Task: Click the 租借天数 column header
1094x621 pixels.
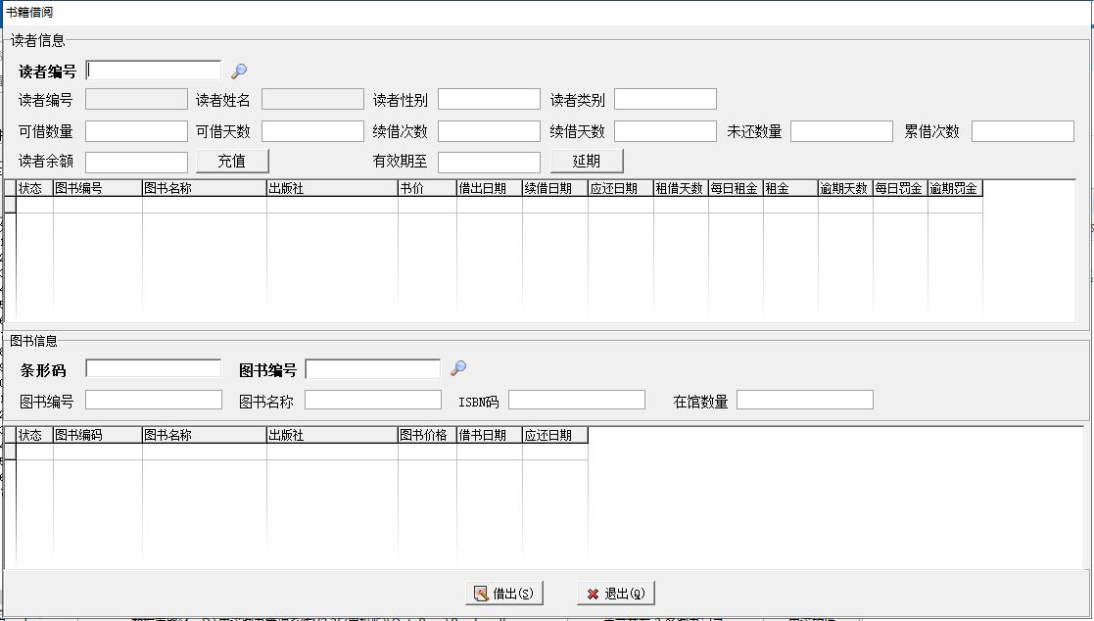Action: pyautogui.click(x=681, y=188)
